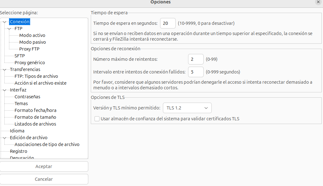The height and width of the screenshot is (186, 323).
Task: Click the Cancelar button
Action: pyautogui.click(x=44, y=179)
